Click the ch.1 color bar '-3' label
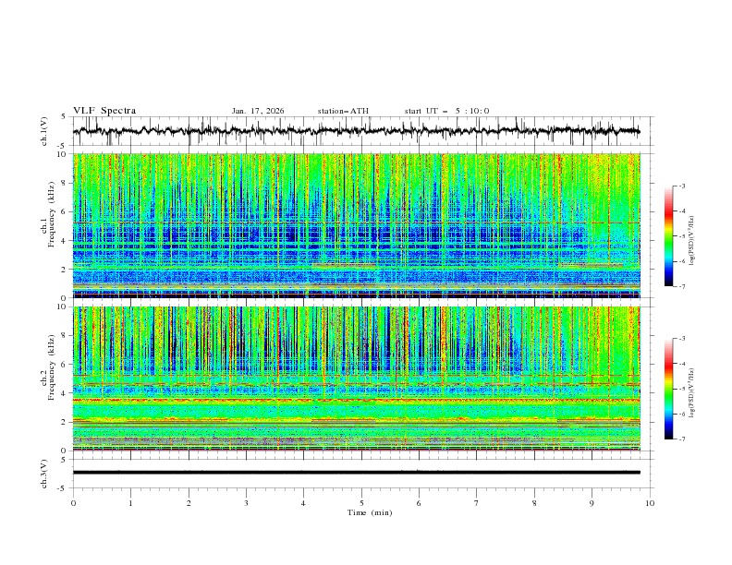 coord(682,186)
